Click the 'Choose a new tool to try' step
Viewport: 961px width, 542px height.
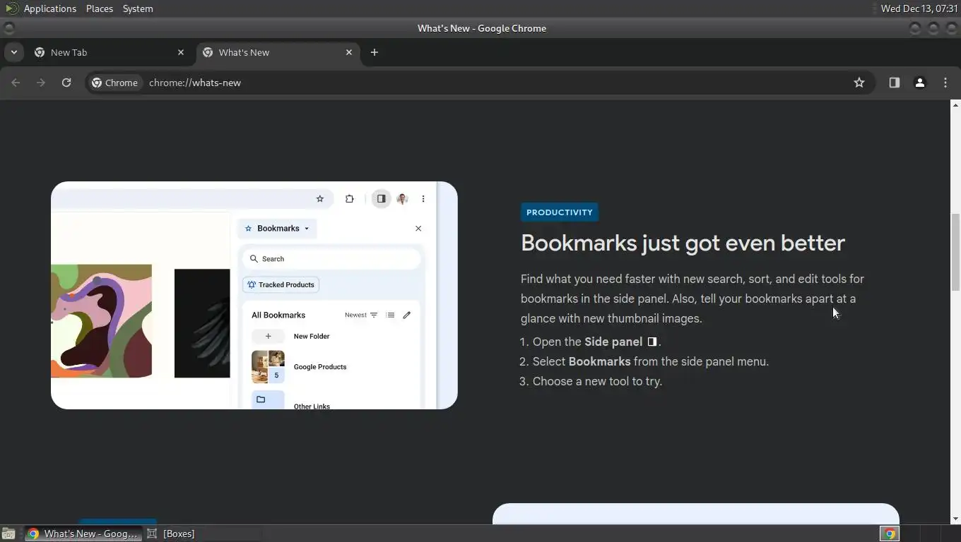tap(597, 381)
